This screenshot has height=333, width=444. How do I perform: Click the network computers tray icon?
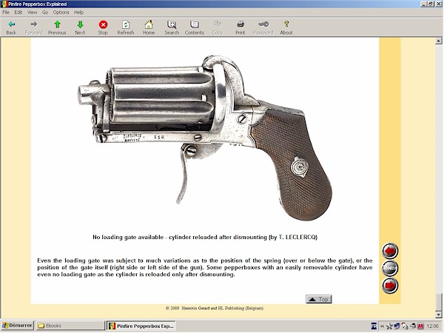[397, 326]
